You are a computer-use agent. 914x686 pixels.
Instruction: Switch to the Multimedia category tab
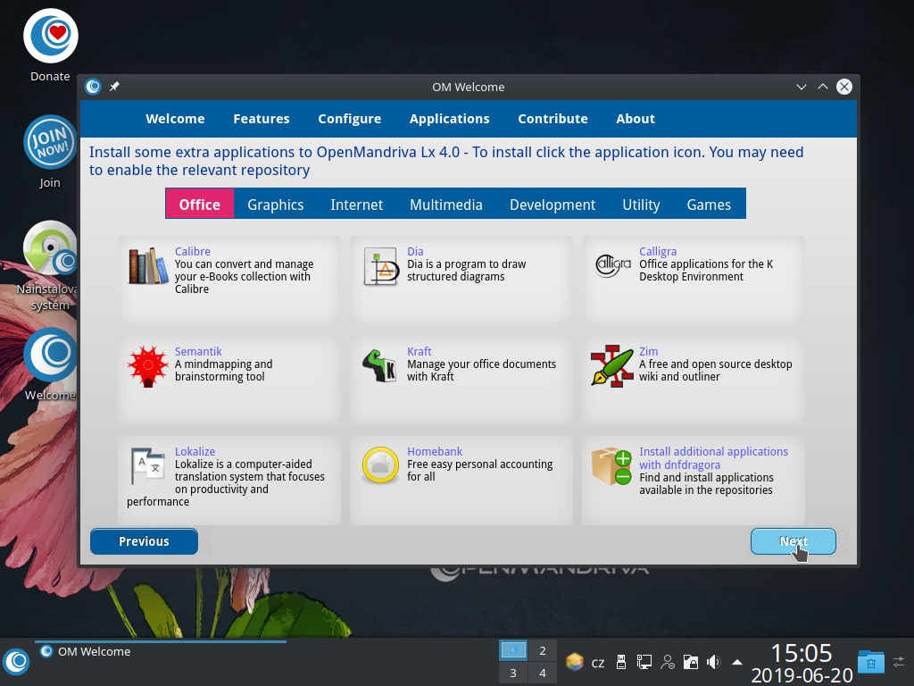pos(446,205)
